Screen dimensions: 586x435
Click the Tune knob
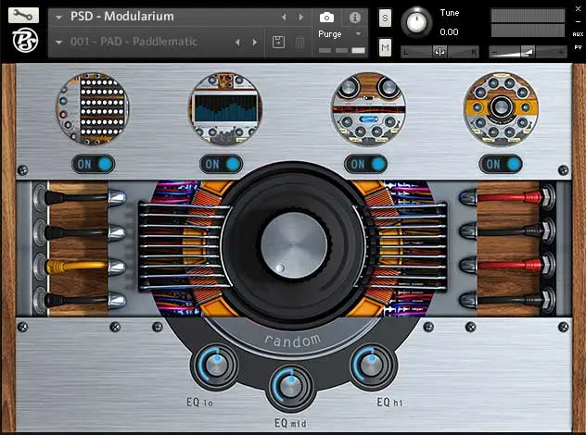pos(416,22)
